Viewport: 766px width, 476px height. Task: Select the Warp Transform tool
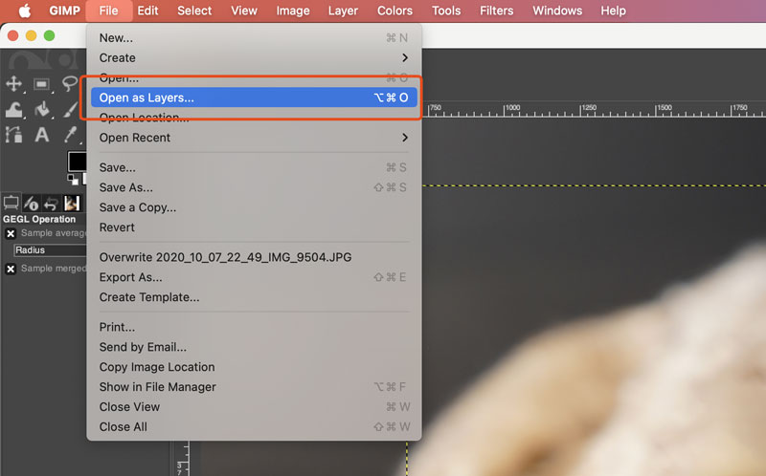click(13, 110)
